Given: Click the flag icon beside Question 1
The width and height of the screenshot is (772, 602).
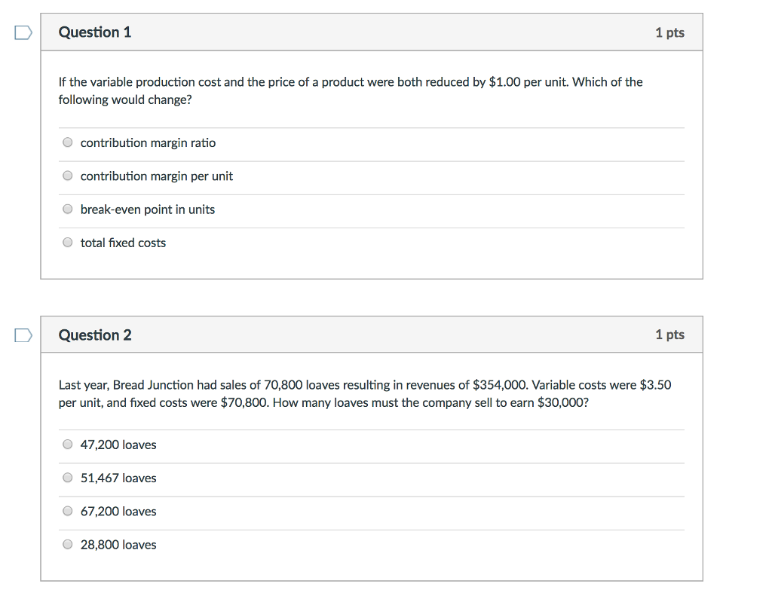Looking at the screenshot, I should [22, 32].
